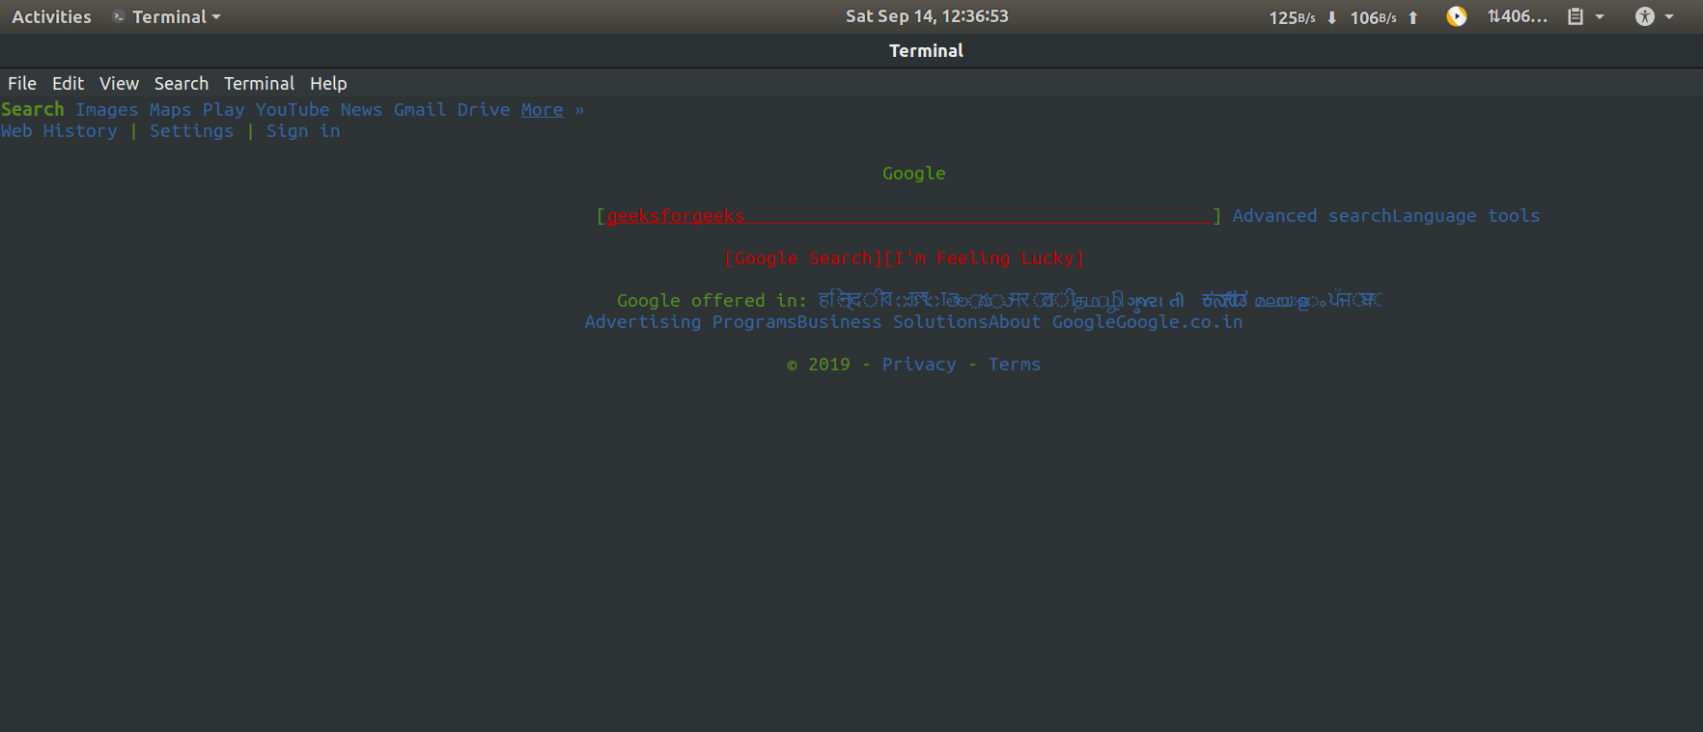Viewport: 1703px width, 732px height.
Task: Open the Activities overview
Action: 51,16
